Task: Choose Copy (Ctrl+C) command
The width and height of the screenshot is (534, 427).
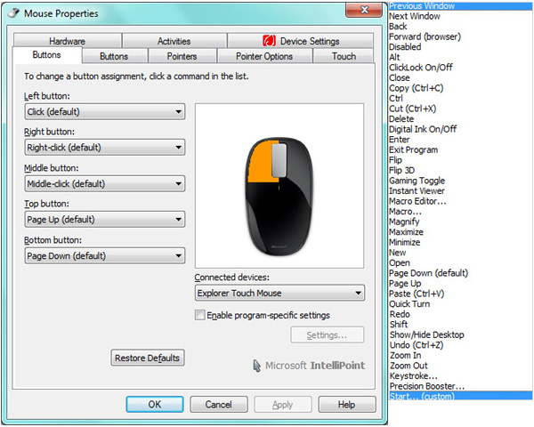Action: tap(460, 88)
